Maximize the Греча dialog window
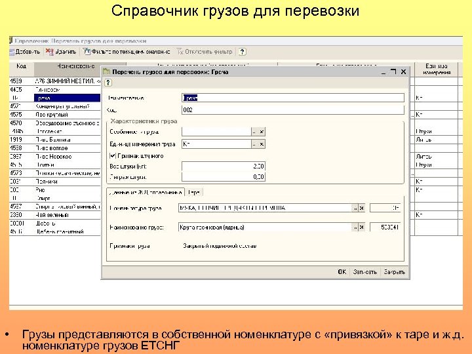Screen dimensions: 472x354 point(393,71)
